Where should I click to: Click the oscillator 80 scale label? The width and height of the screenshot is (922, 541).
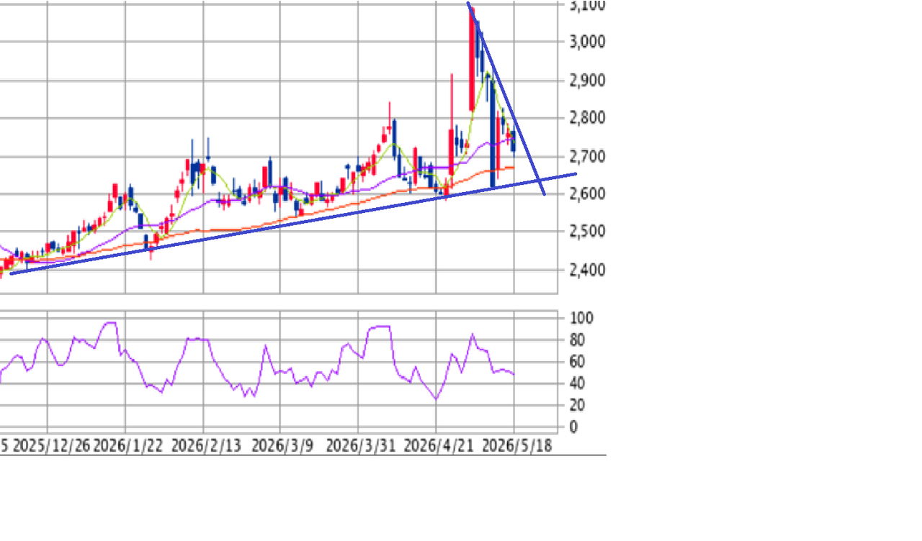click(x=576, y=340)
